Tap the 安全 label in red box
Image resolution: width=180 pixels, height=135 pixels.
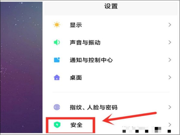coord(76,125)
